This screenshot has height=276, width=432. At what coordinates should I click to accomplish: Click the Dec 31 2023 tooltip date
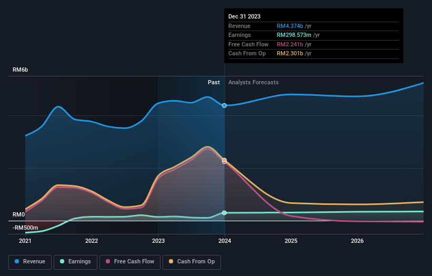click(244, 16)
